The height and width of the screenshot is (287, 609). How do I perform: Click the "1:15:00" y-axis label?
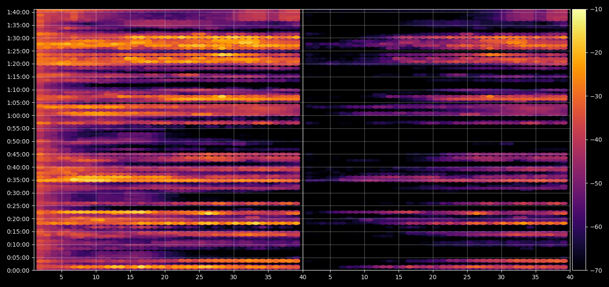(x=18, y=77)
